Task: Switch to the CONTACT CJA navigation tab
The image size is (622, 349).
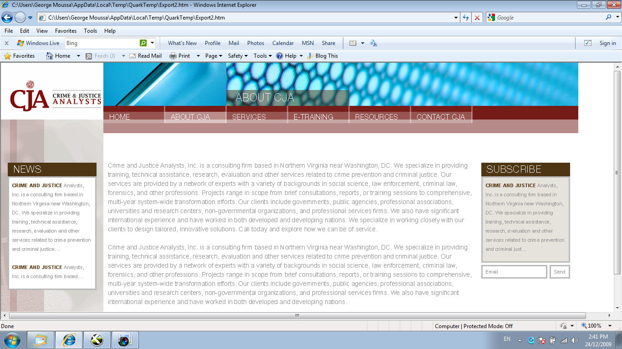Action: point(440,116)
